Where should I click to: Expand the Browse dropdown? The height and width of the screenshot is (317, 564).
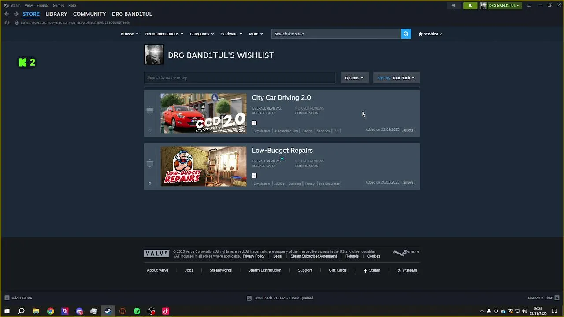[130, 34]
